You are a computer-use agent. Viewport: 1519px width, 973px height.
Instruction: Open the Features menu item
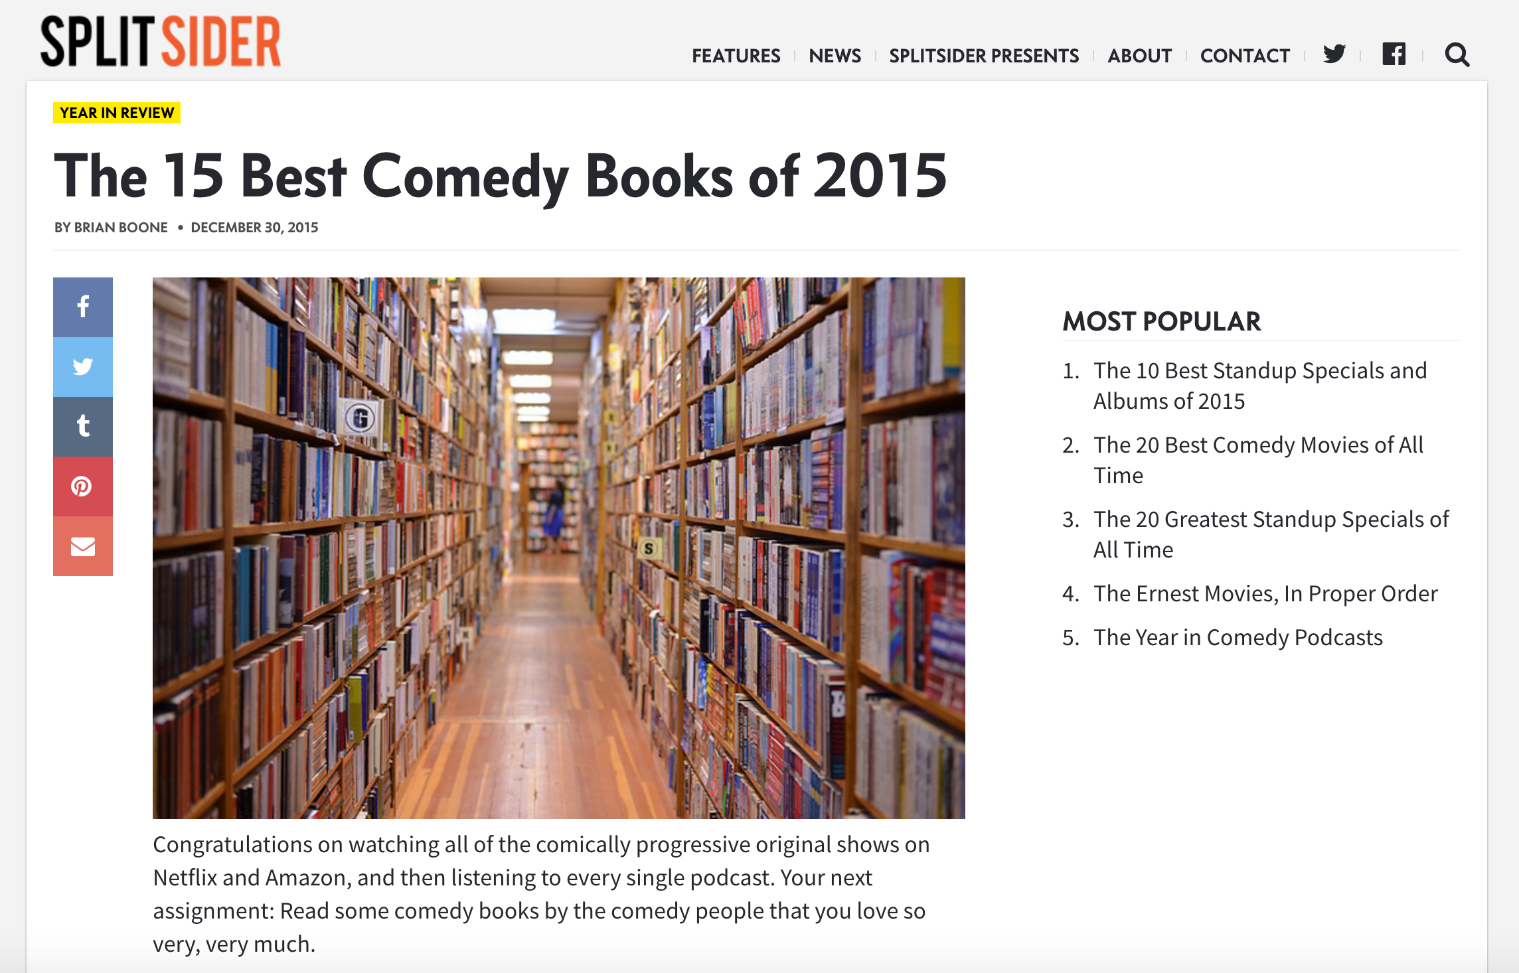pyautogui.click(x=736, y=56)
